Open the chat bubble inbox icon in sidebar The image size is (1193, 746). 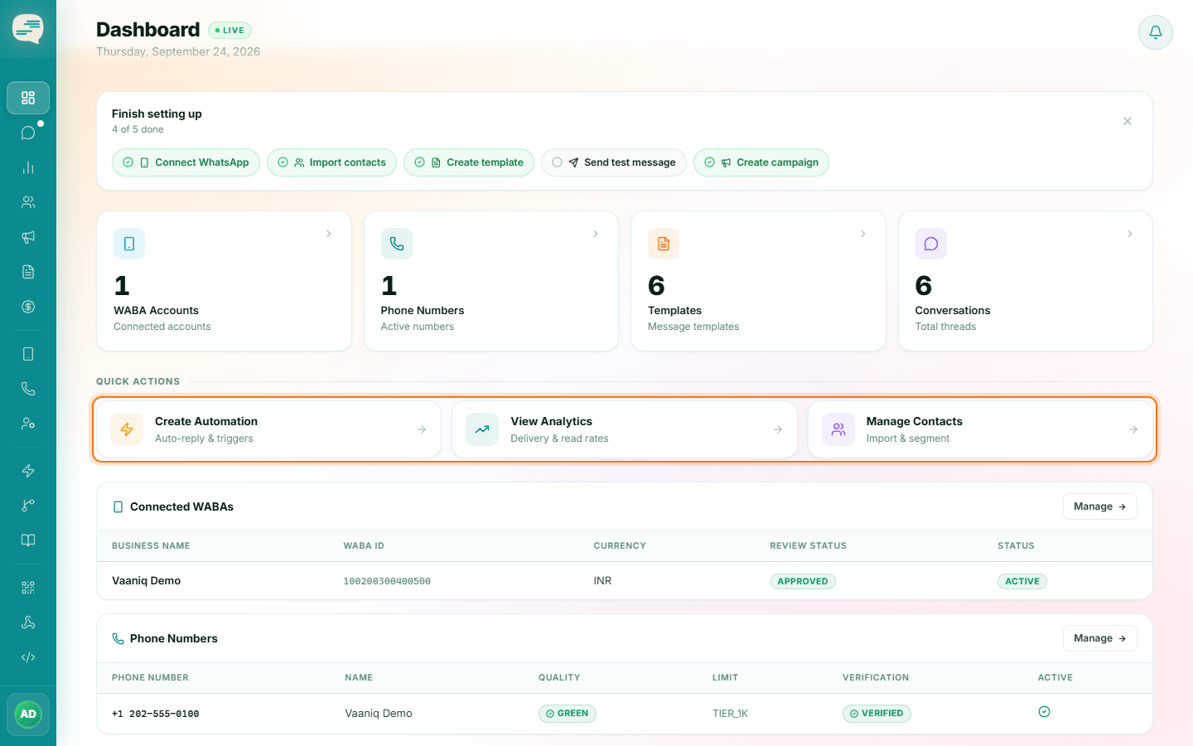point(28,133)
